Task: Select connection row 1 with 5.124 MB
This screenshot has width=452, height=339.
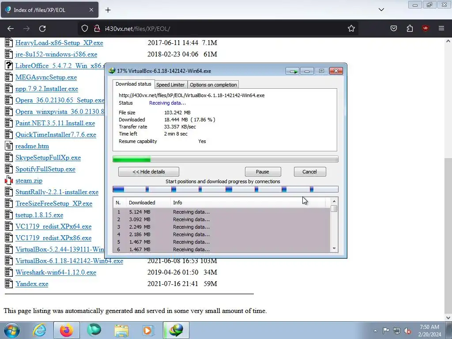Action: (x=222, y=212)
